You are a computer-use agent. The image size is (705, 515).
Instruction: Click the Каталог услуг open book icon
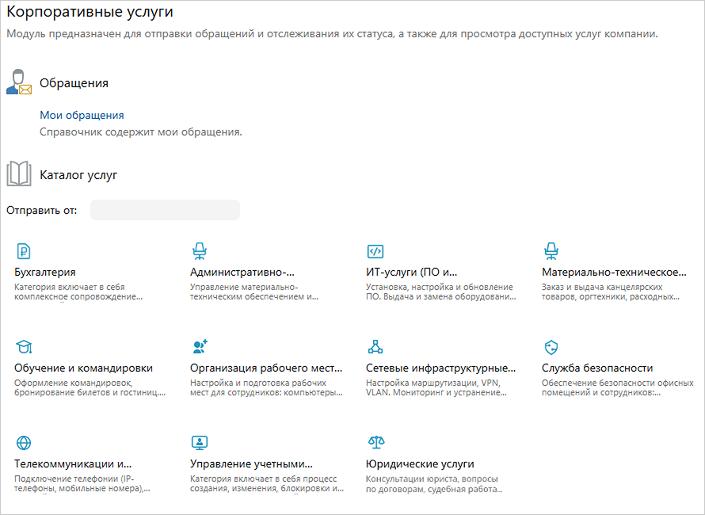18,174
